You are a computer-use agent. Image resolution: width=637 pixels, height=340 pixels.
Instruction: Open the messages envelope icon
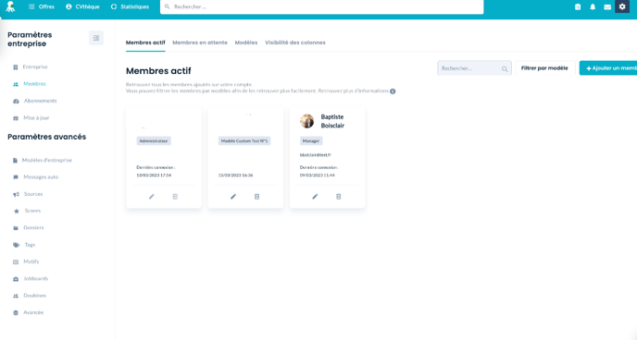pos(607,6)
